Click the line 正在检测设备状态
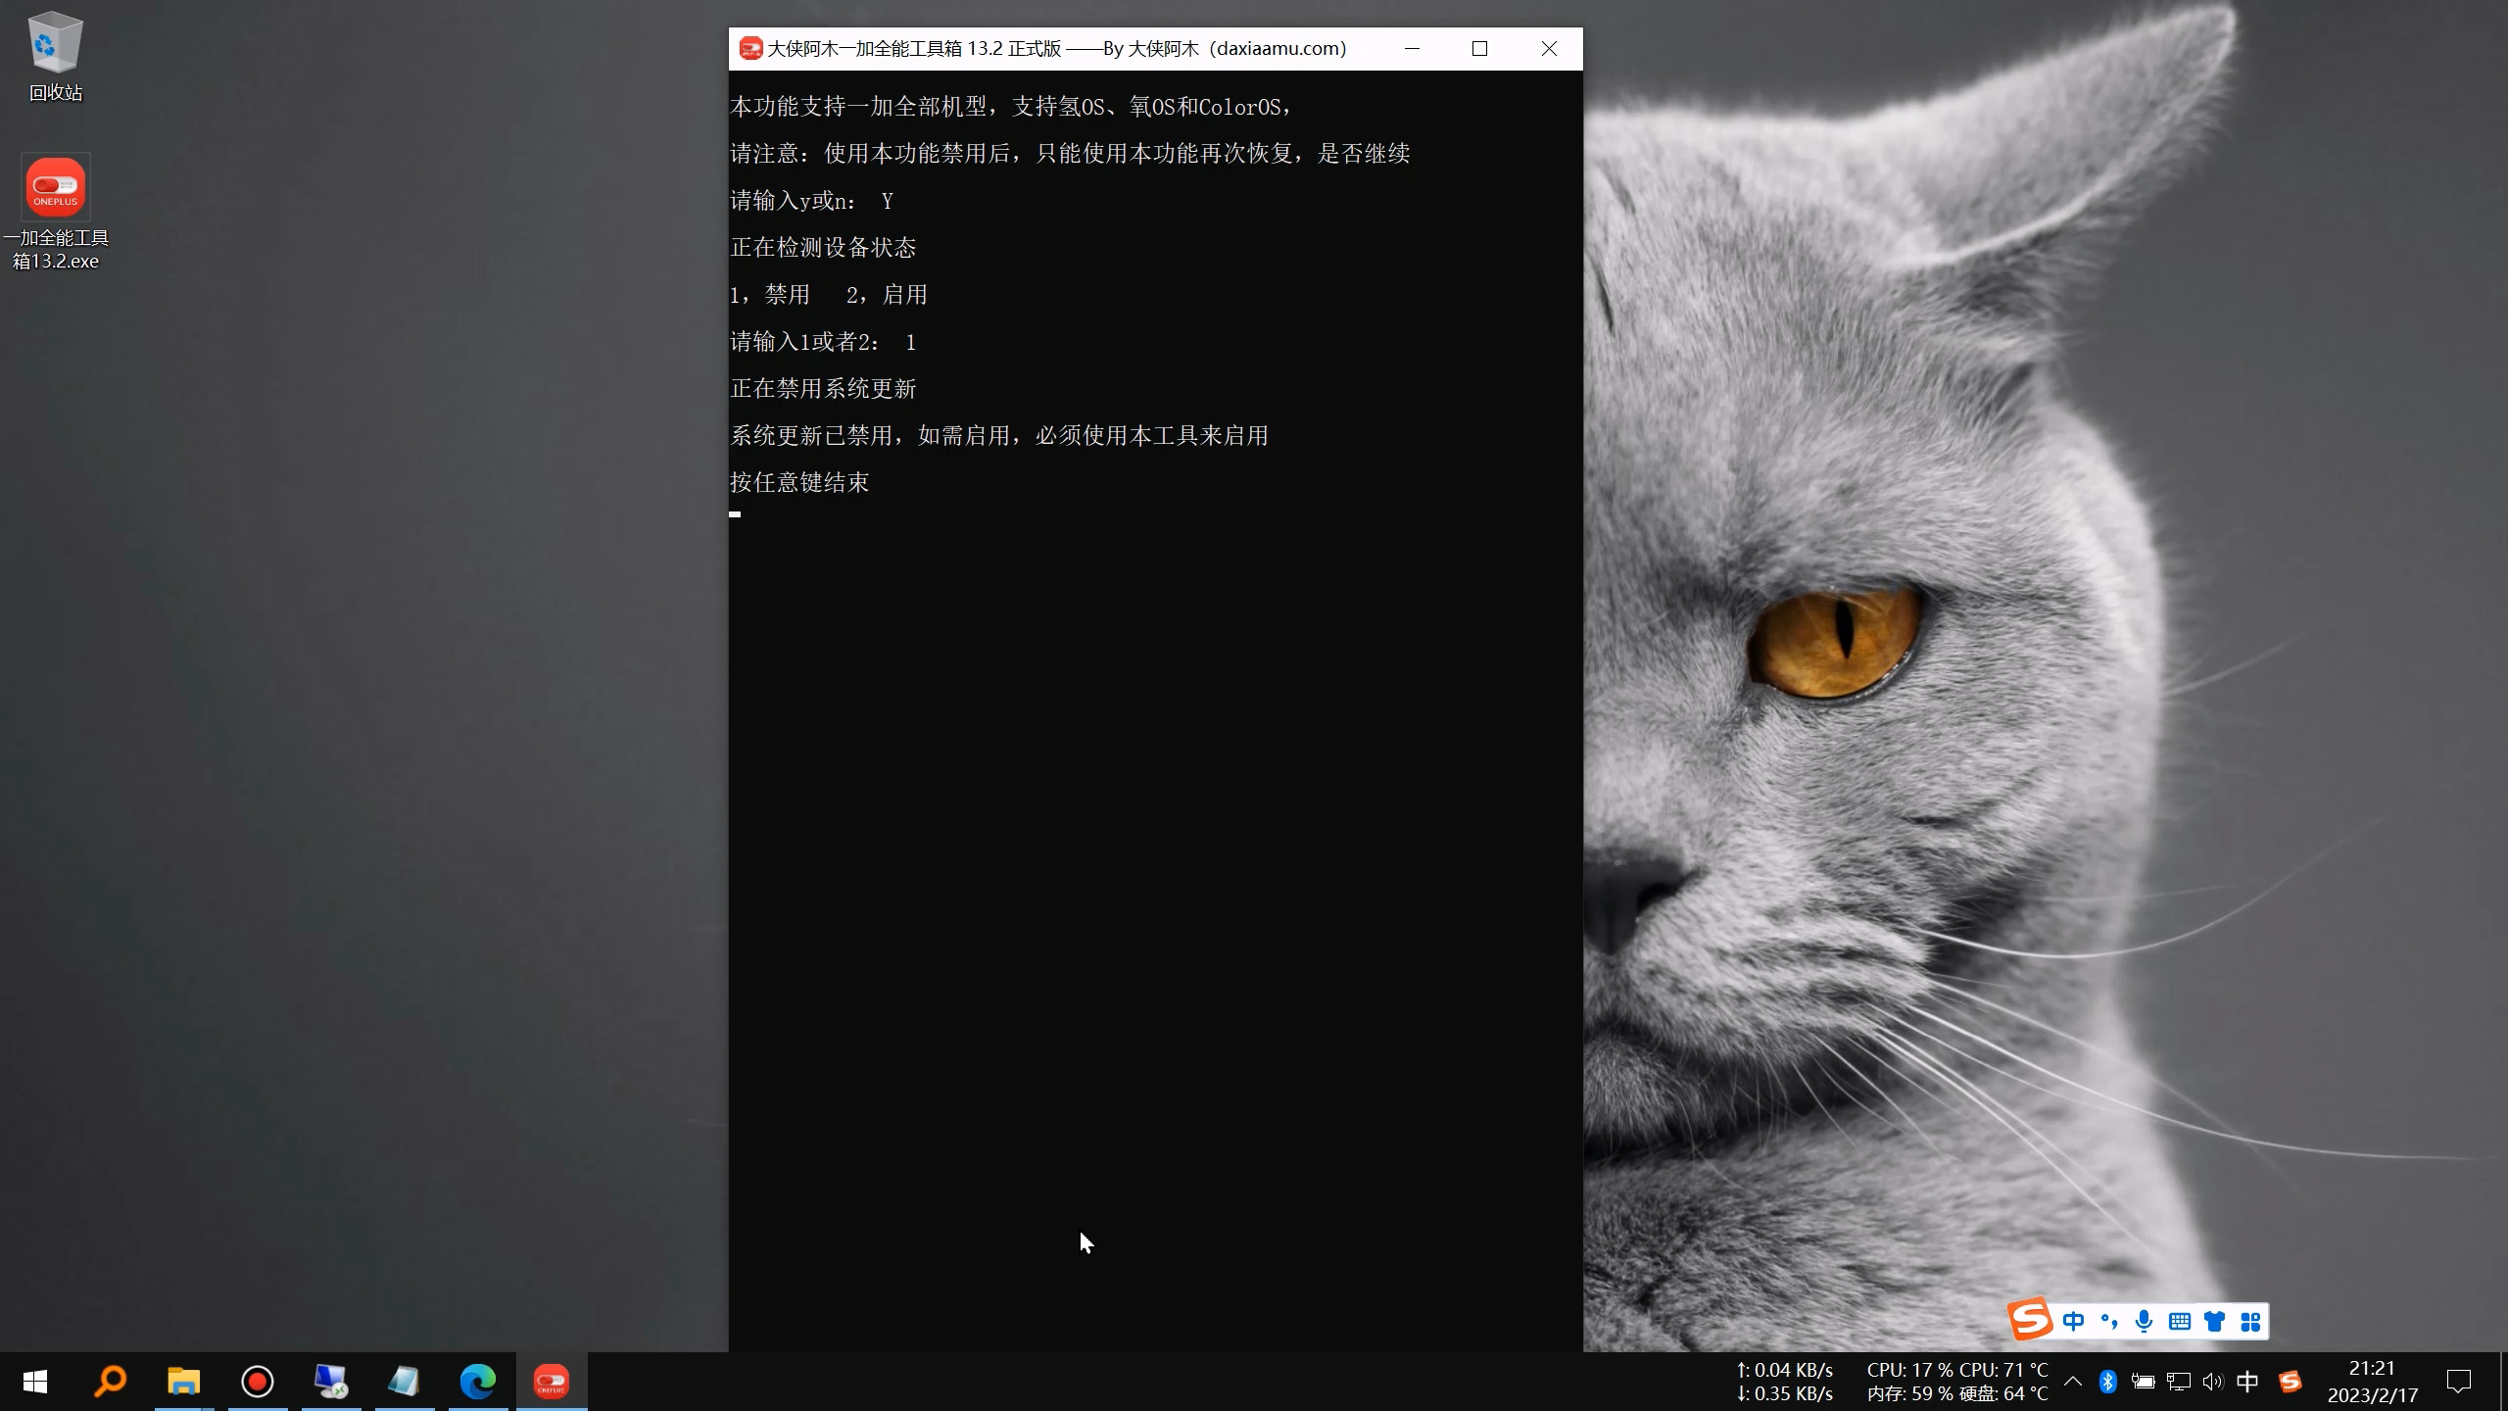2508x1411 pixels. coord(823,248)
